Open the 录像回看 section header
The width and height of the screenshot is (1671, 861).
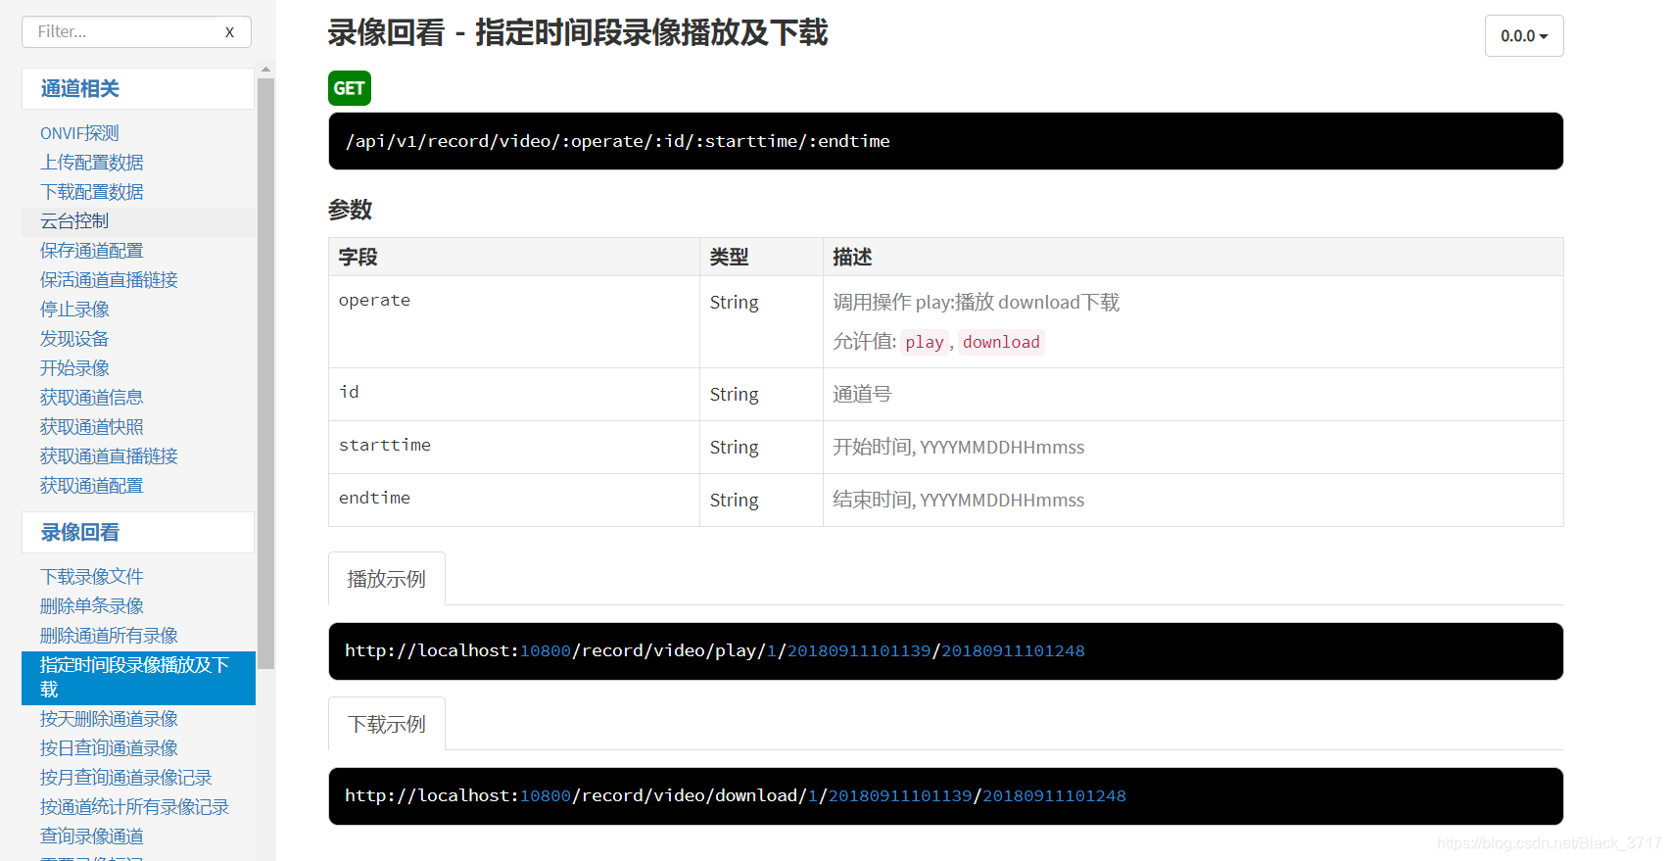[x=138, y=533]
